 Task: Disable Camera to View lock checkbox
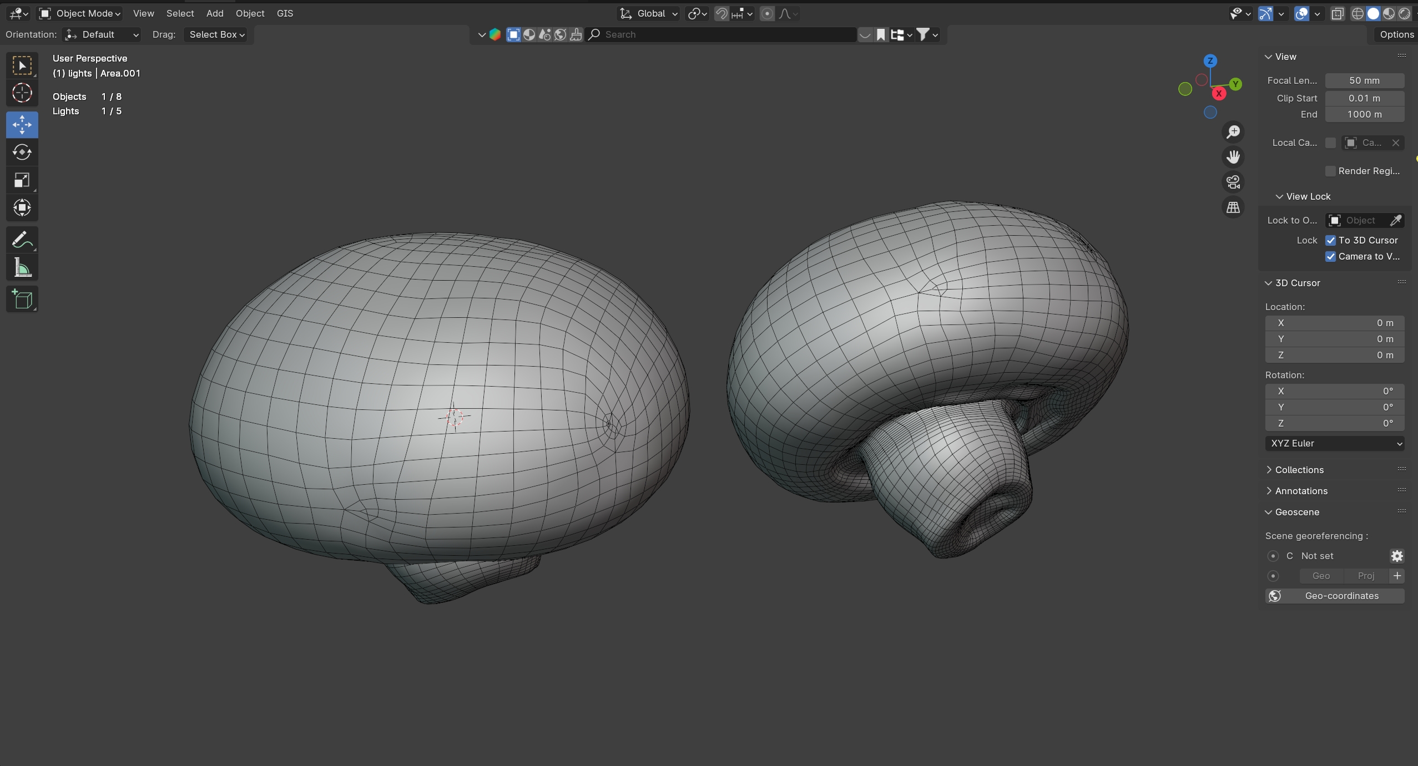(x=1330, y=256)
